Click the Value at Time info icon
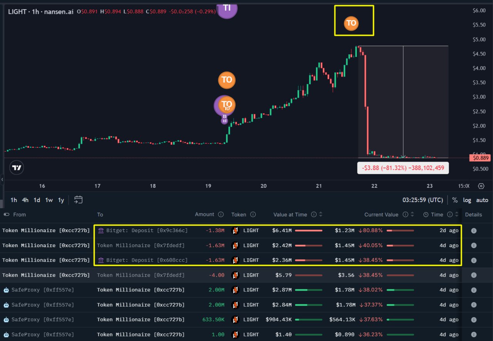Image resolution: width=493 pixels, height=341 pixels. 314,214
